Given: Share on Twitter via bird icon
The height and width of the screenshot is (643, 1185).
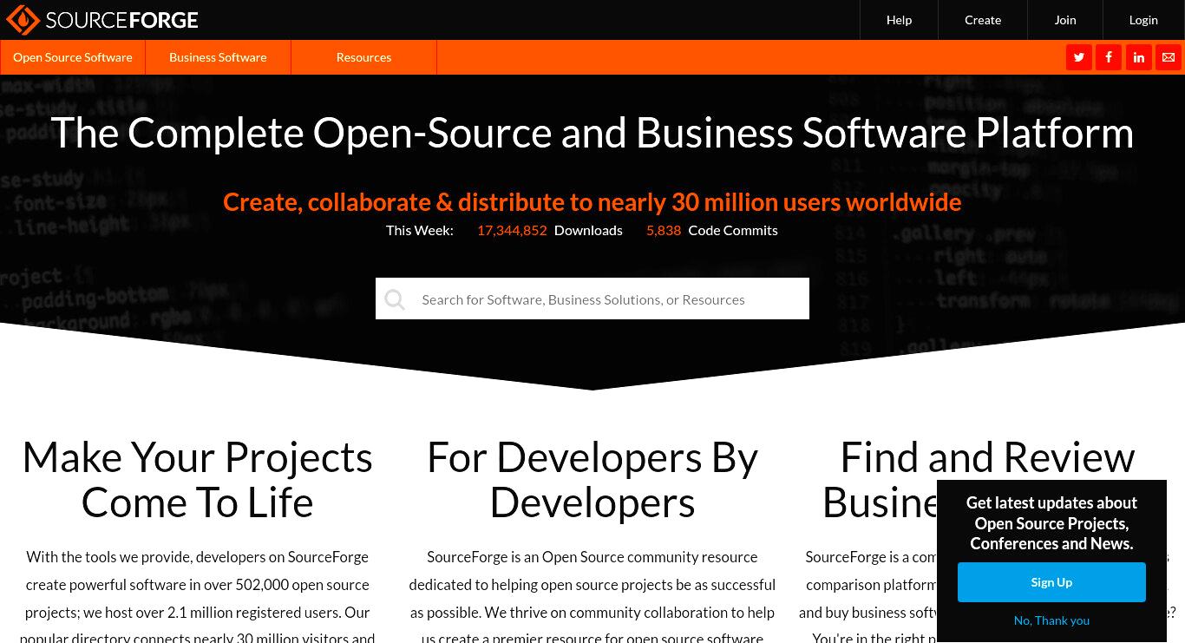Looking at the screenshot, I should tap(1079, 57).
